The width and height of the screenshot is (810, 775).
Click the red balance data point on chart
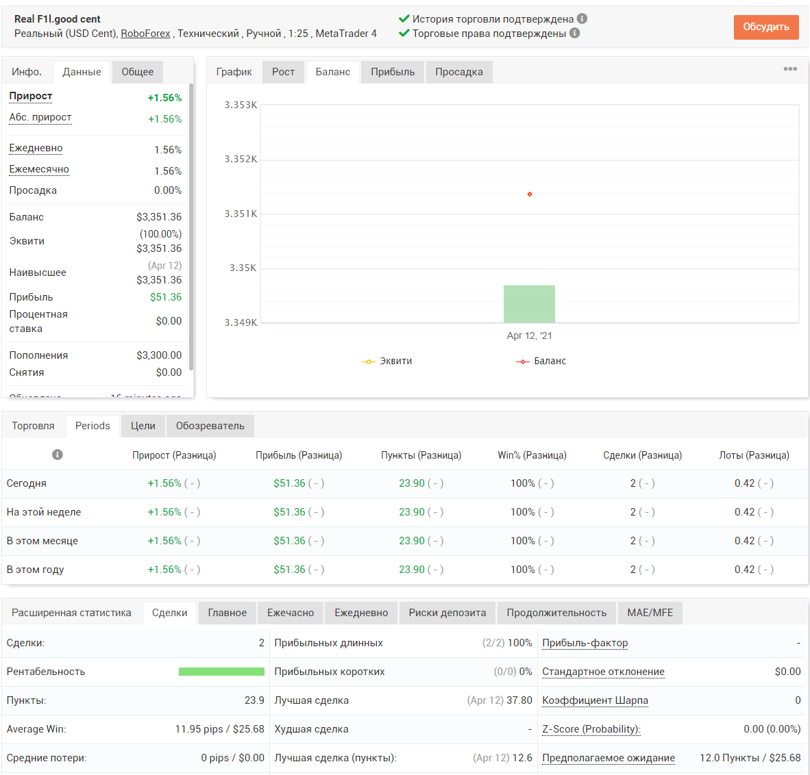point(530,194)
